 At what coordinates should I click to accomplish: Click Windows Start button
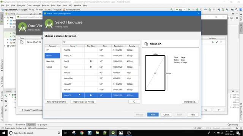pos(3,133)
